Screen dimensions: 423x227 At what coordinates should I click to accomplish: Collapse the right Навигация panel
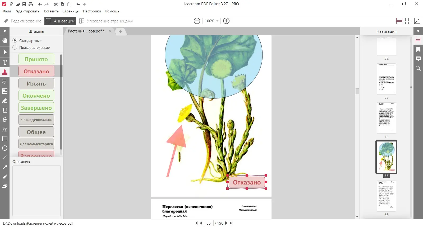tap(418, 31)
